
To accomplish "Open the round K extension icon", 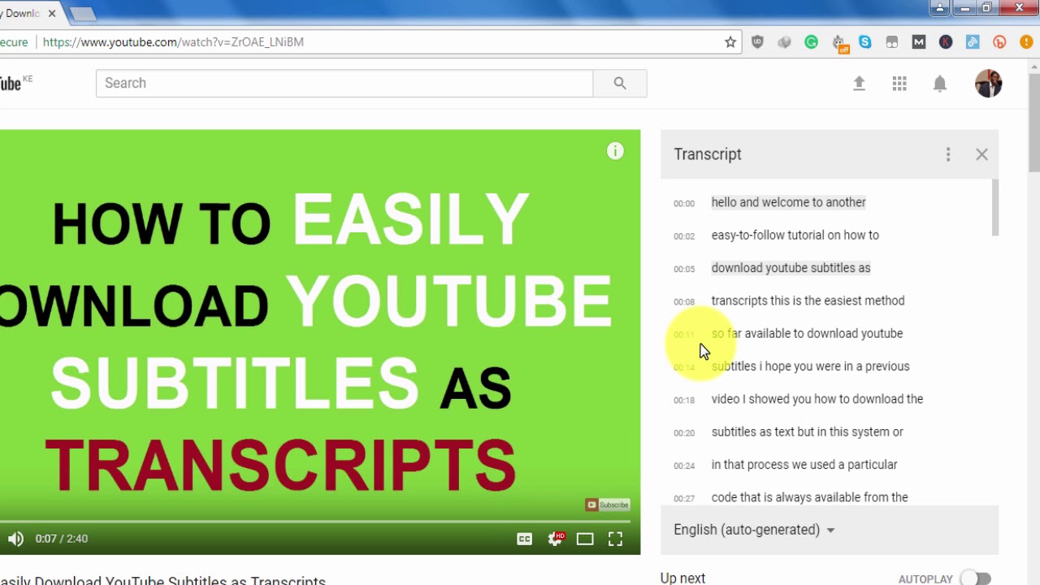I will pos(946,42).
